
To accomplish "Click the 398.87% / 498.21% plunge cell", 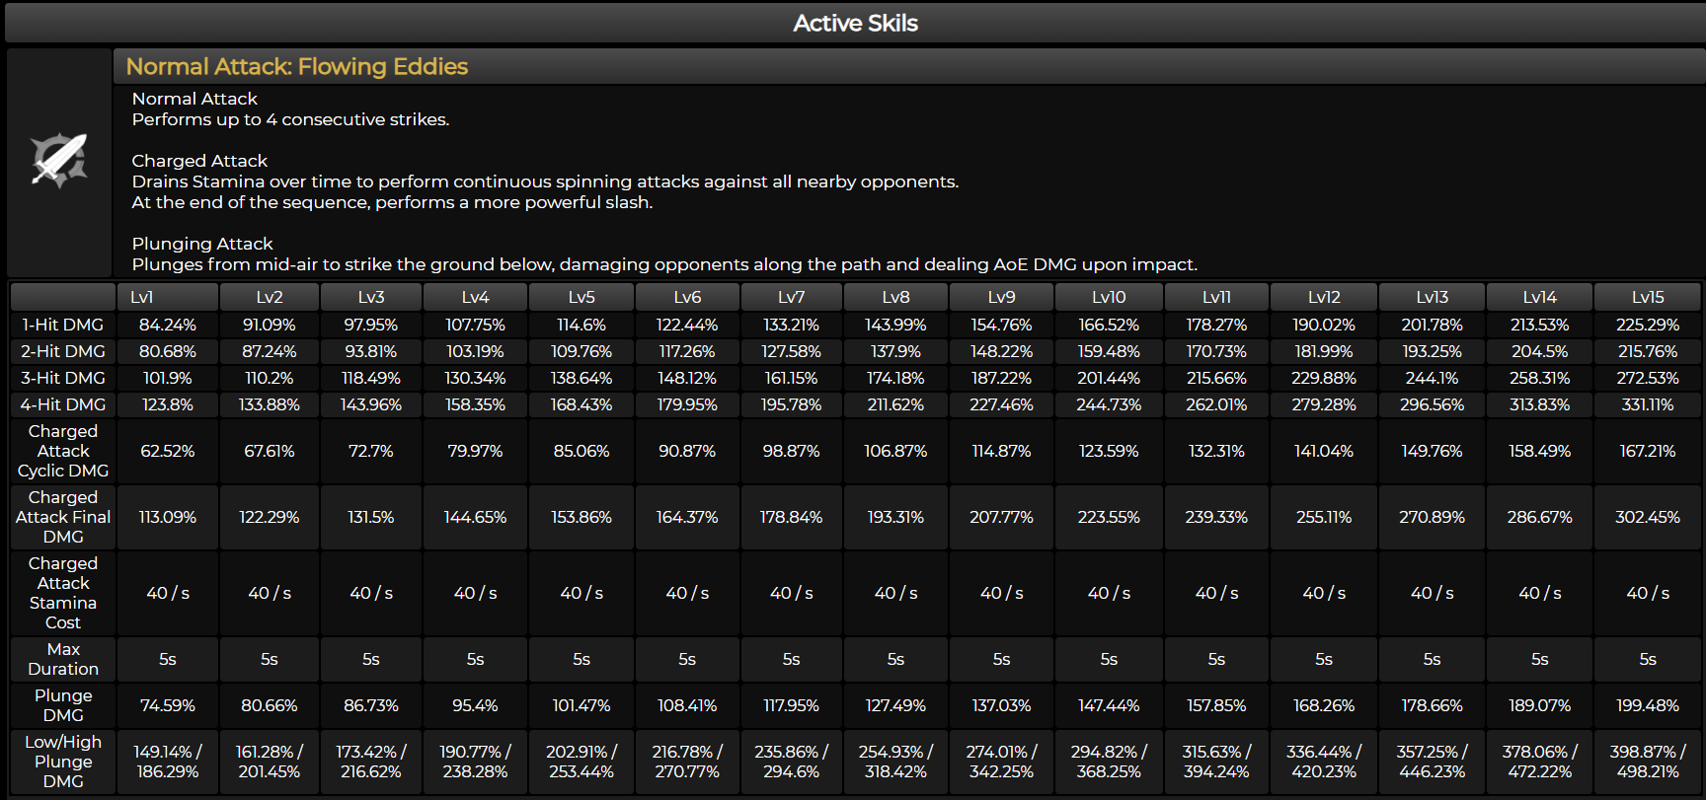I will click(x=1648, y=762).
